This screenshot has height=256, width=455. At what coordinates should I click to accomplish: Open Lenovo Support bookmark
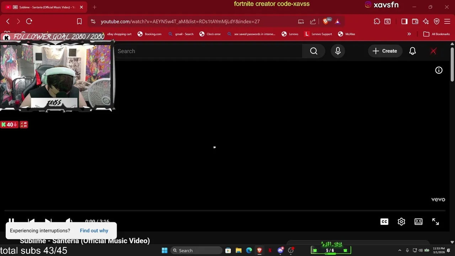point(318,34)
